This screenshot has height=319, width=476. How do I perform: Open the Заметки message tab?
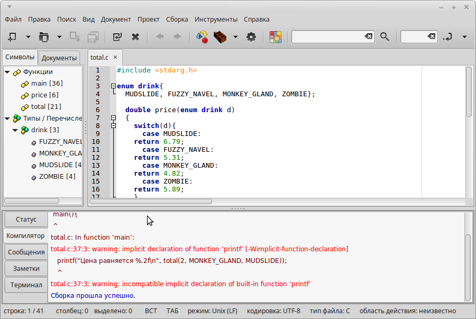pos(26,269)
